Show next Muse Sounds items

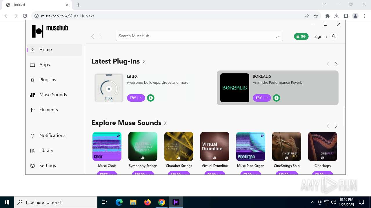pyautogui.click(x=336, y=126)
